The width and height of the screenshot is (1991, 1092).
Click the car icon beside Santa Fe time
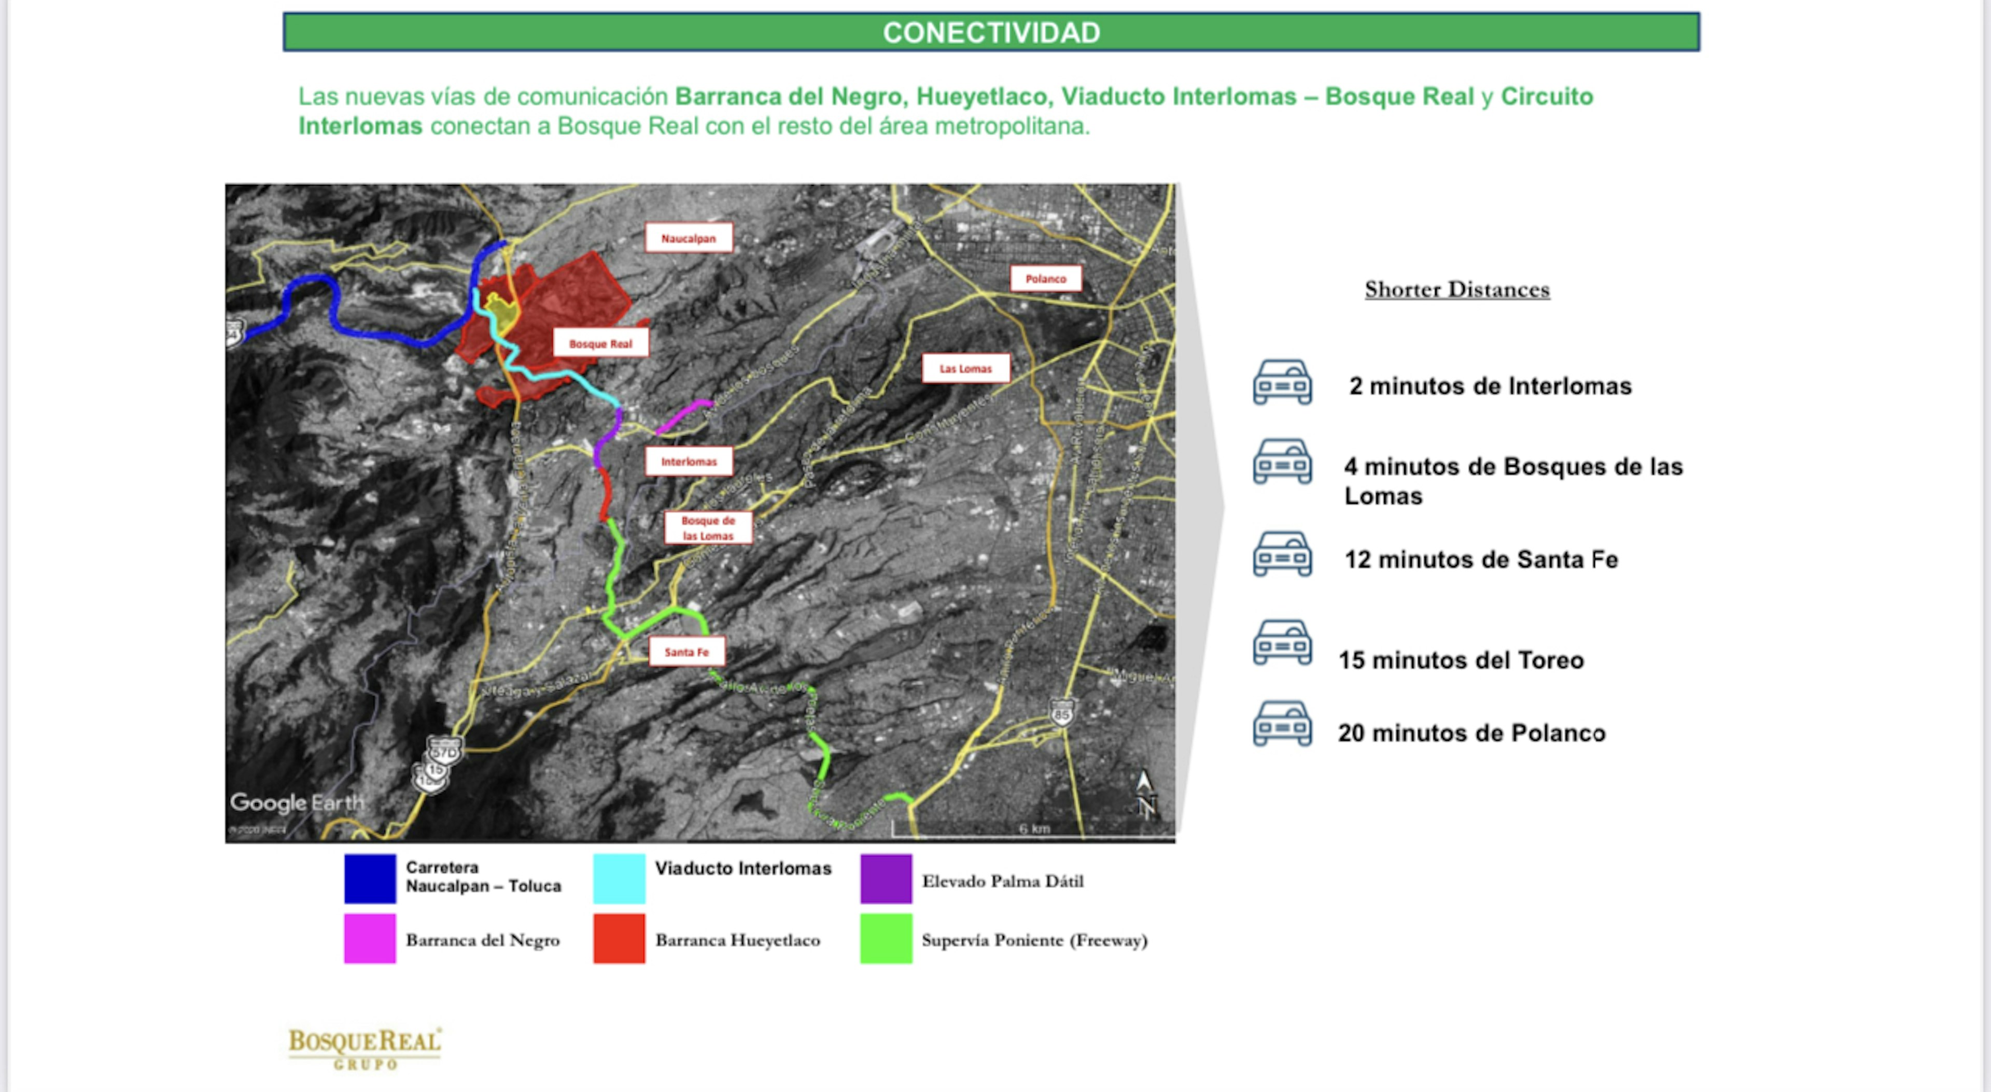tap(1282, 554)
